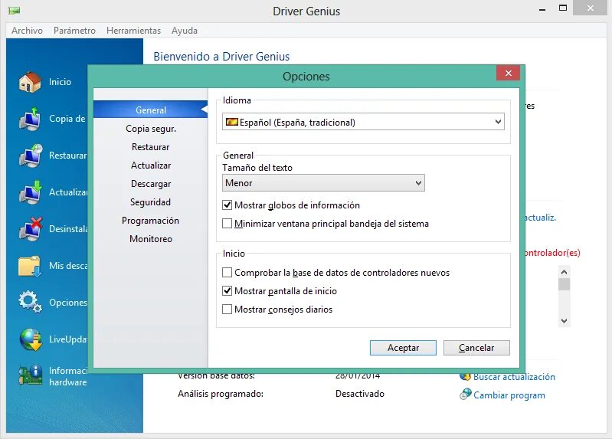
Task: Click scrollbar down arrow in main window
Action: point(564,321)
